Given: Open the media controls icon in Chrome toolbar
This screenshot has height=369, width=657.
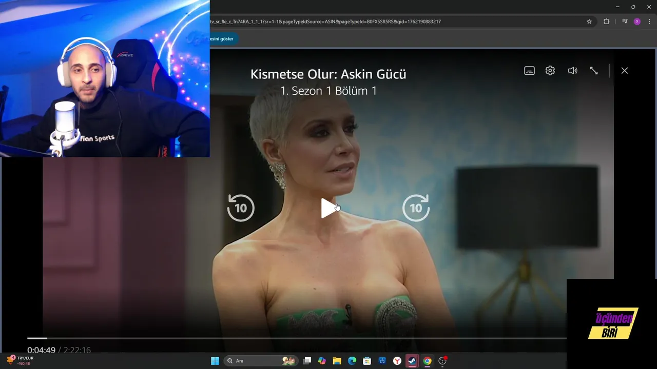Looking at the screenshot, I should coord(625,22).
